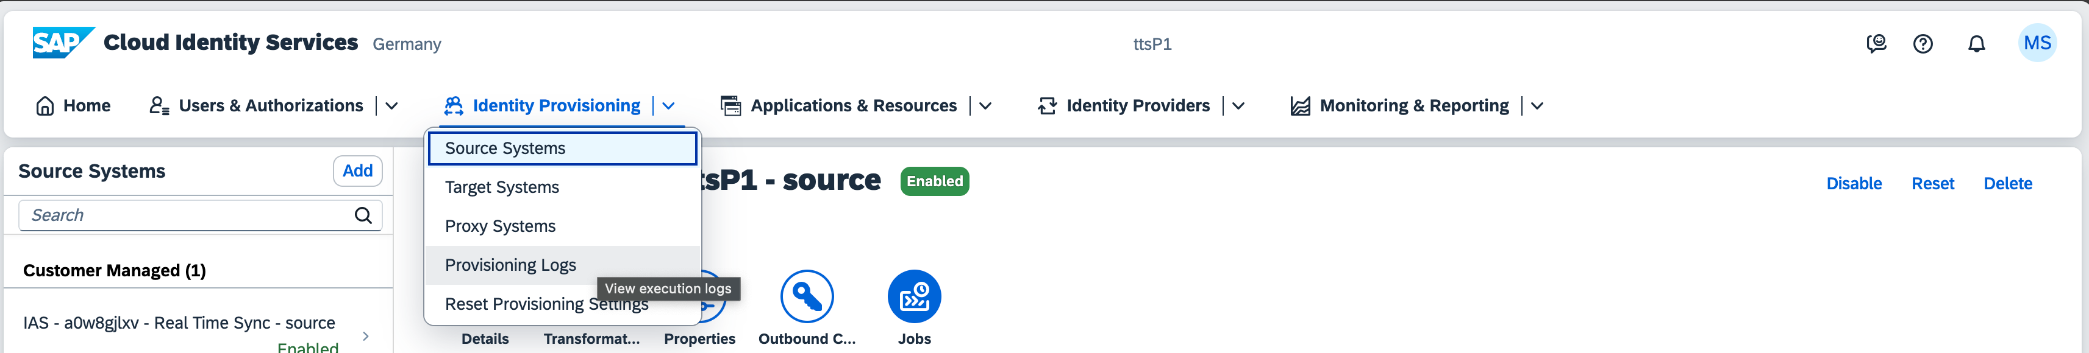Click the Add source system button
This screenshot has width=2089, height=353.
(x=358, y=171)
